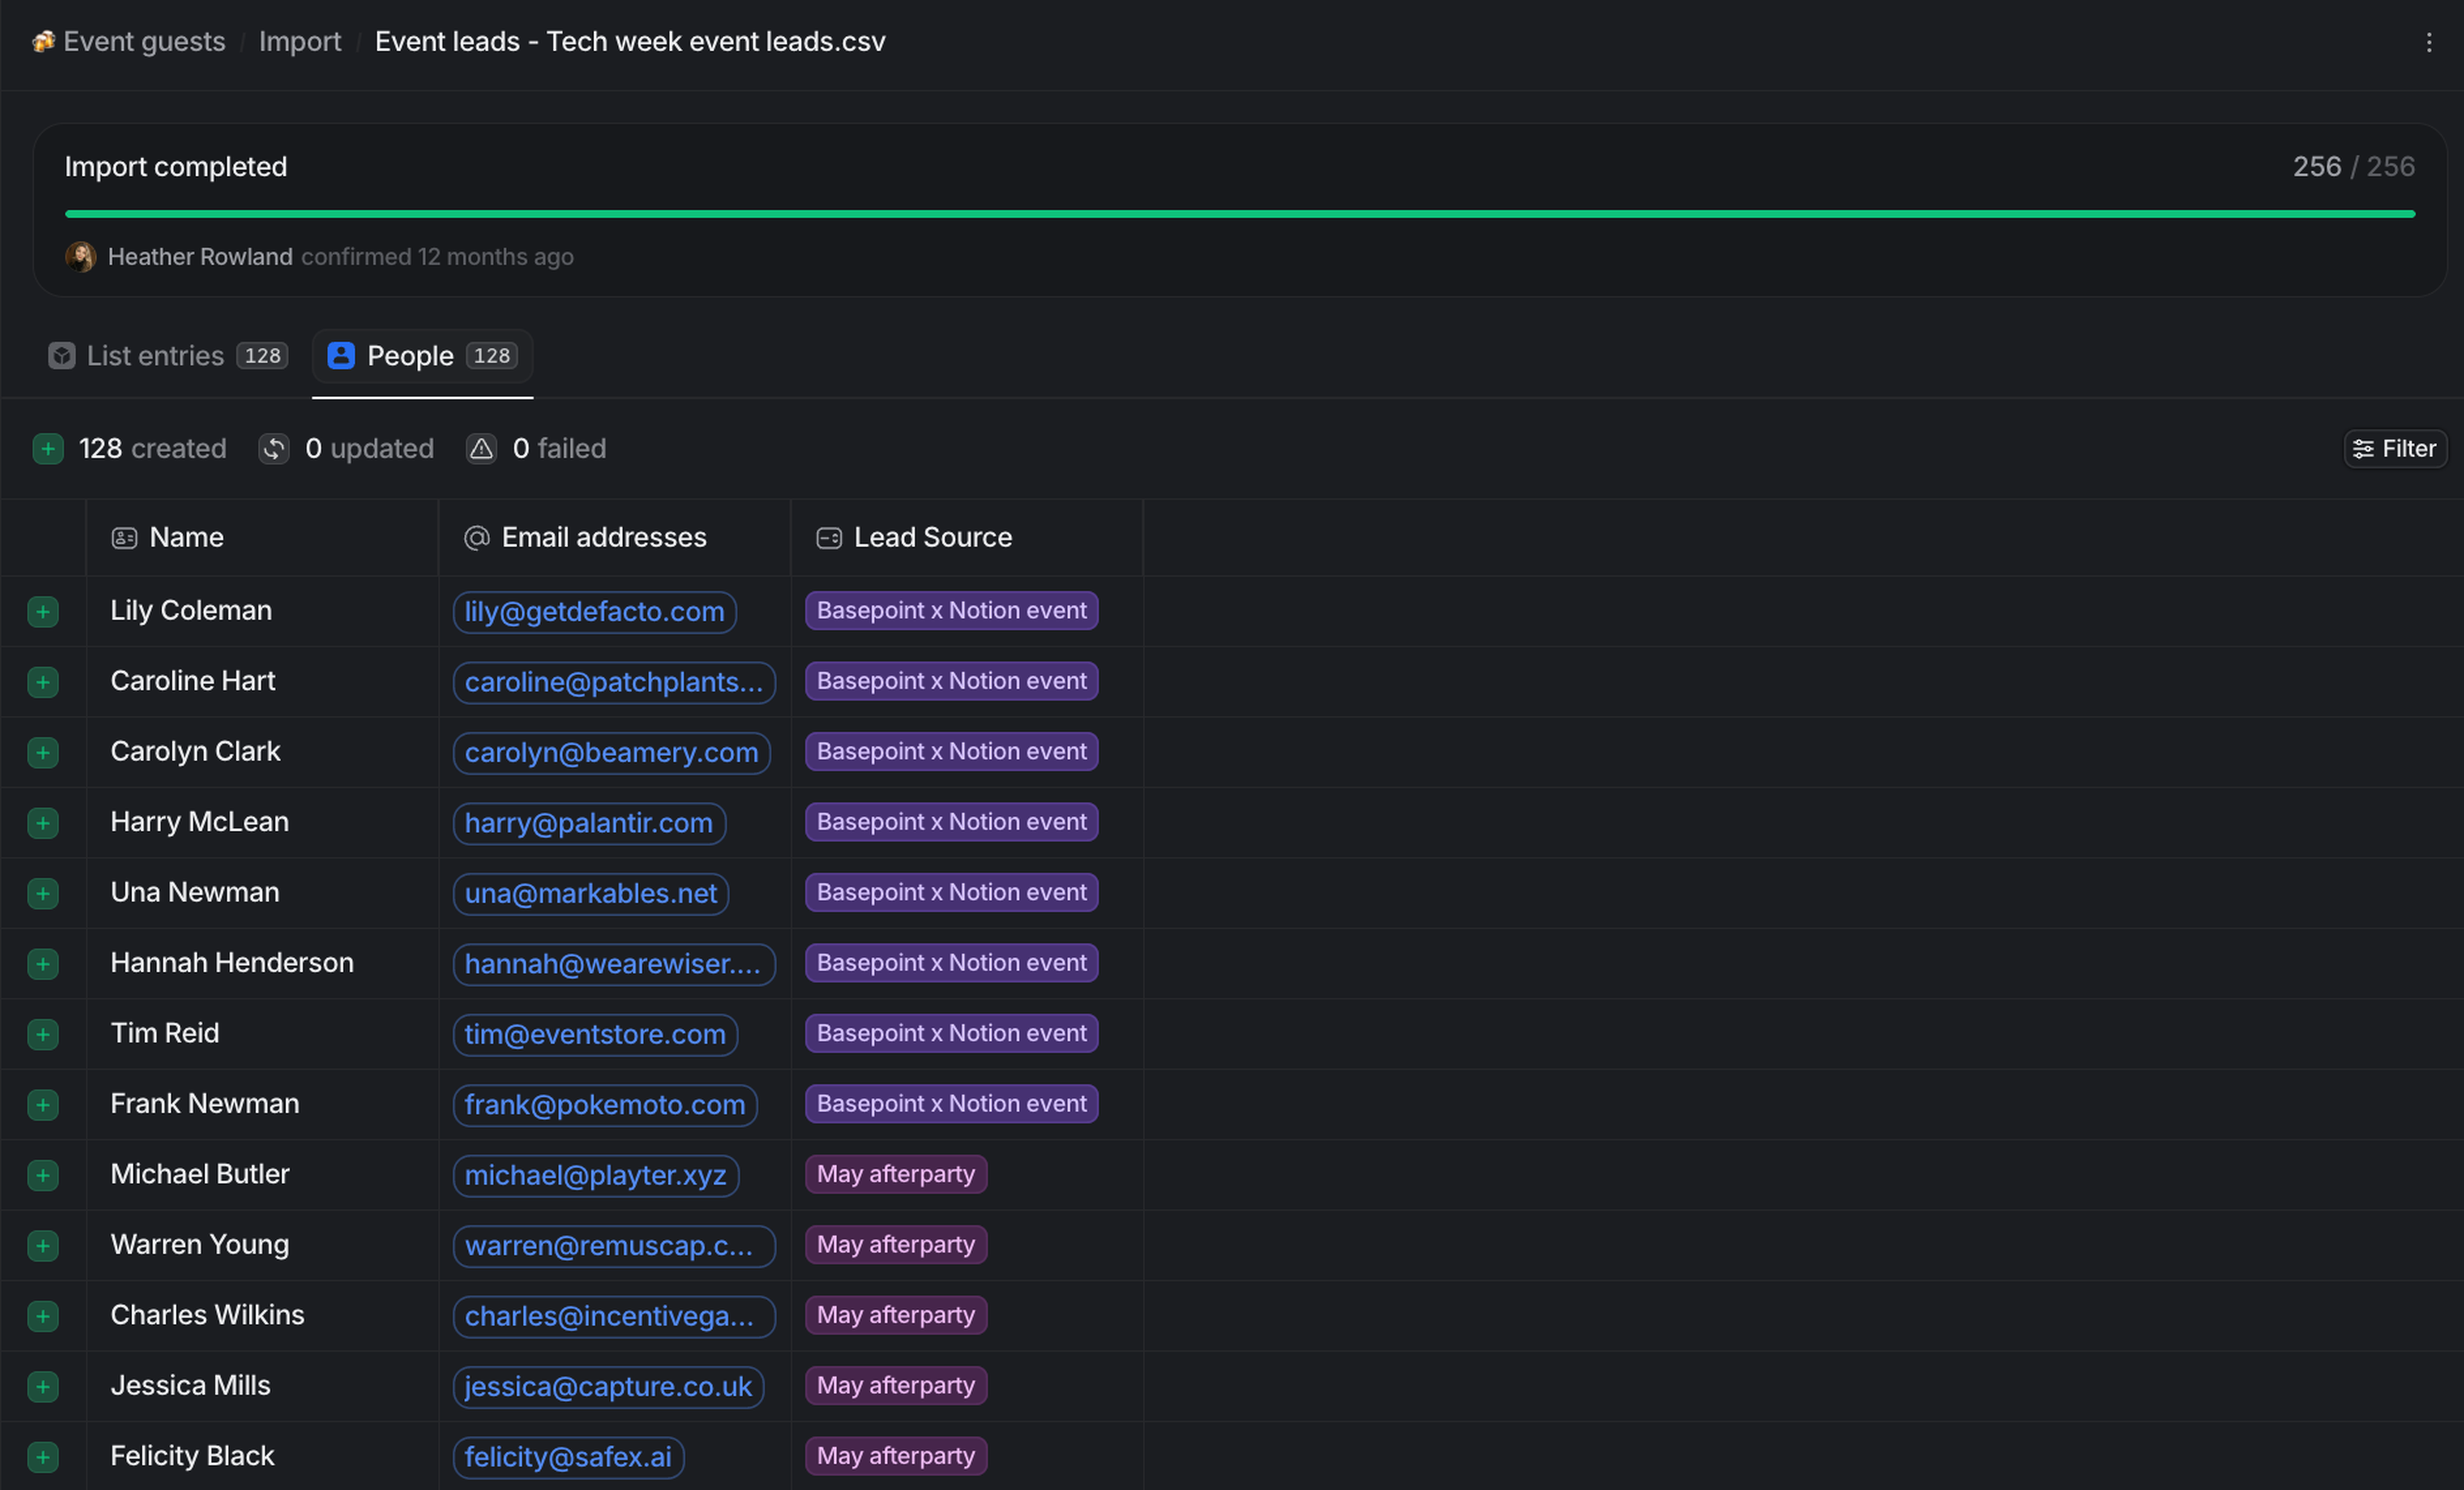Open the Event guests breadcrumb link
The height and width of the screenshot is (1490, 2464).
click(x=144, y=42)
